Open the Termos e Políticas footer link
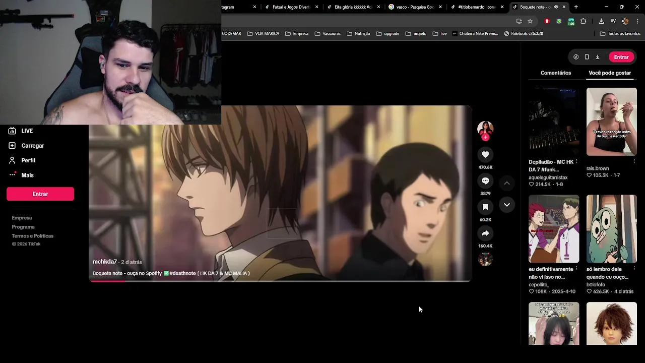 tap(33, 236)
